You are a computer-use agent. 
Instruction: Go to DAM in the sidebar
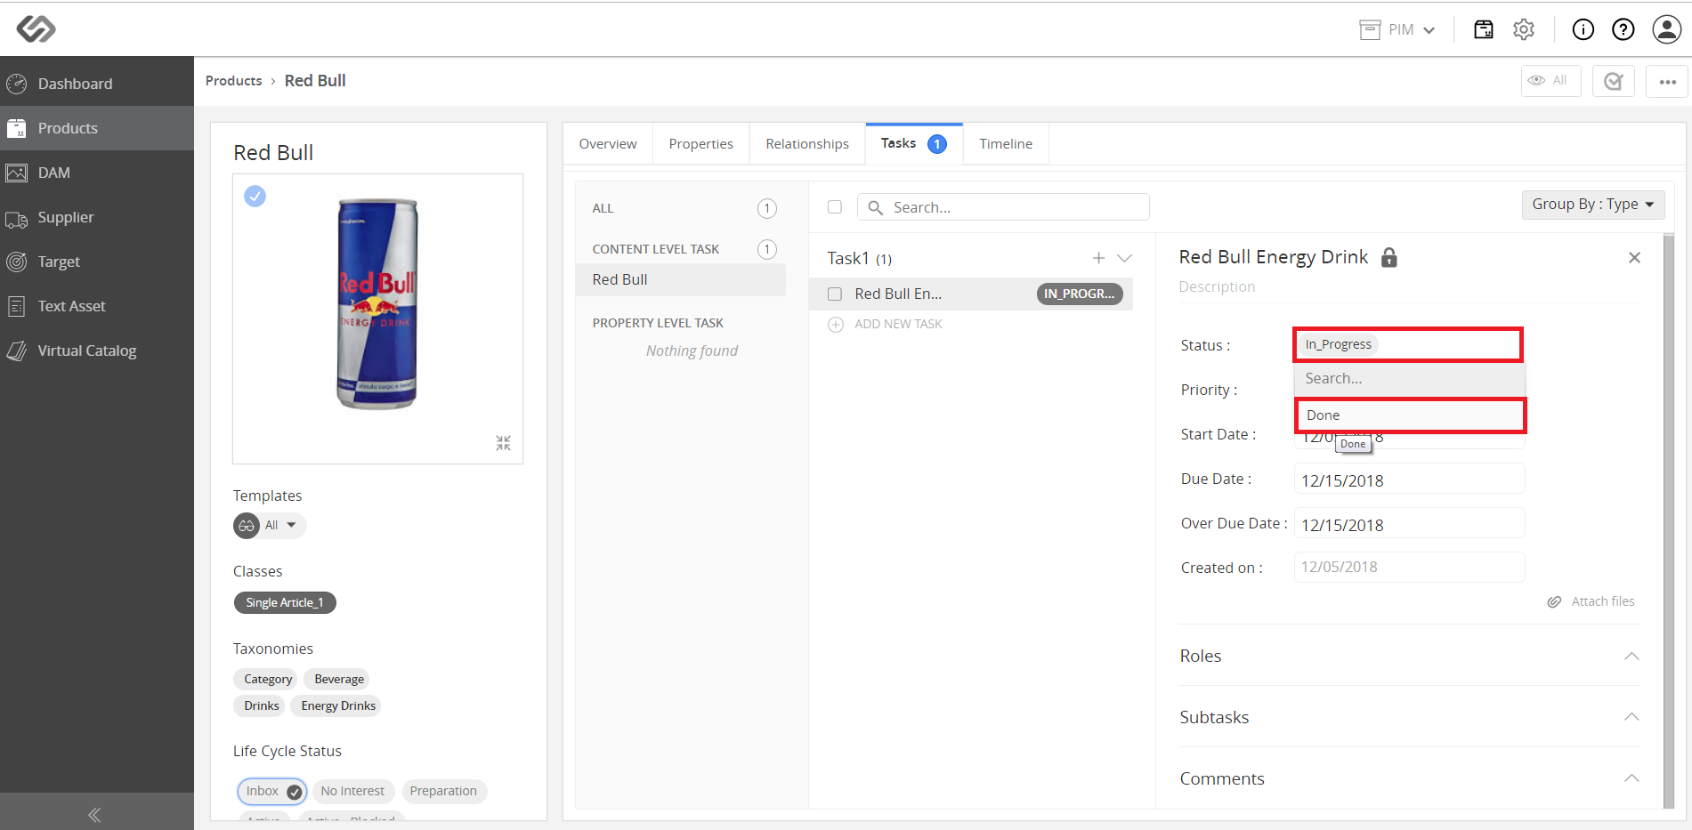pos(97,173)
